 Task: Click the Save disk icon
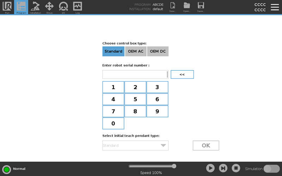point(201,7)
